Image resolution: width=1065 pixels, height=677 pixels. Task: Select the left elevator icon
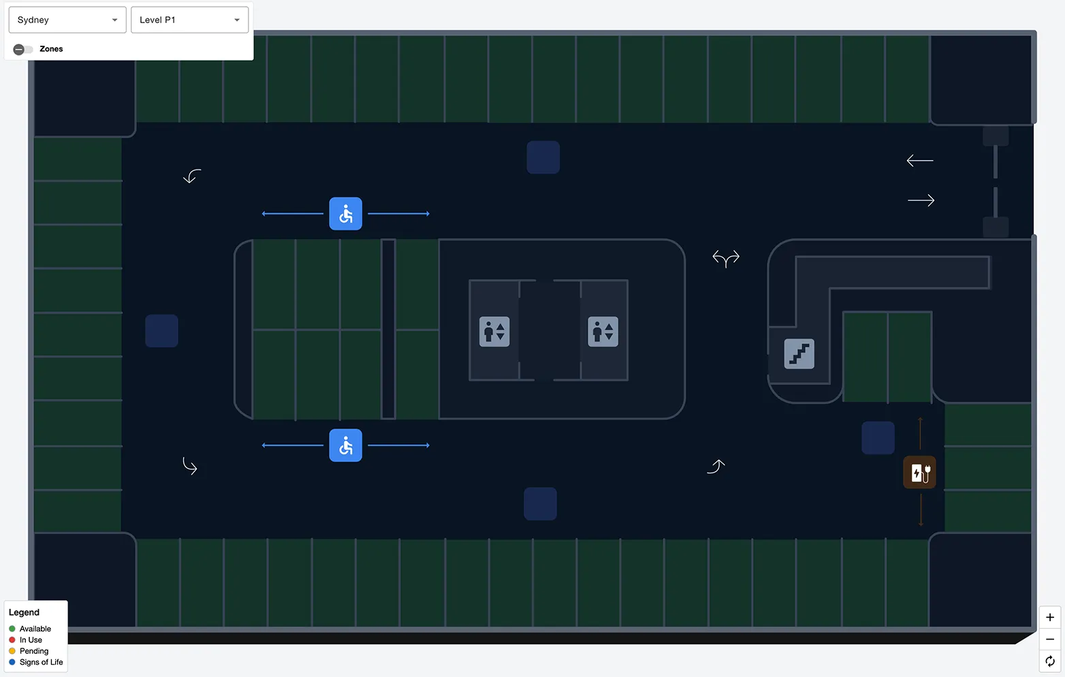tap(494, 332)
